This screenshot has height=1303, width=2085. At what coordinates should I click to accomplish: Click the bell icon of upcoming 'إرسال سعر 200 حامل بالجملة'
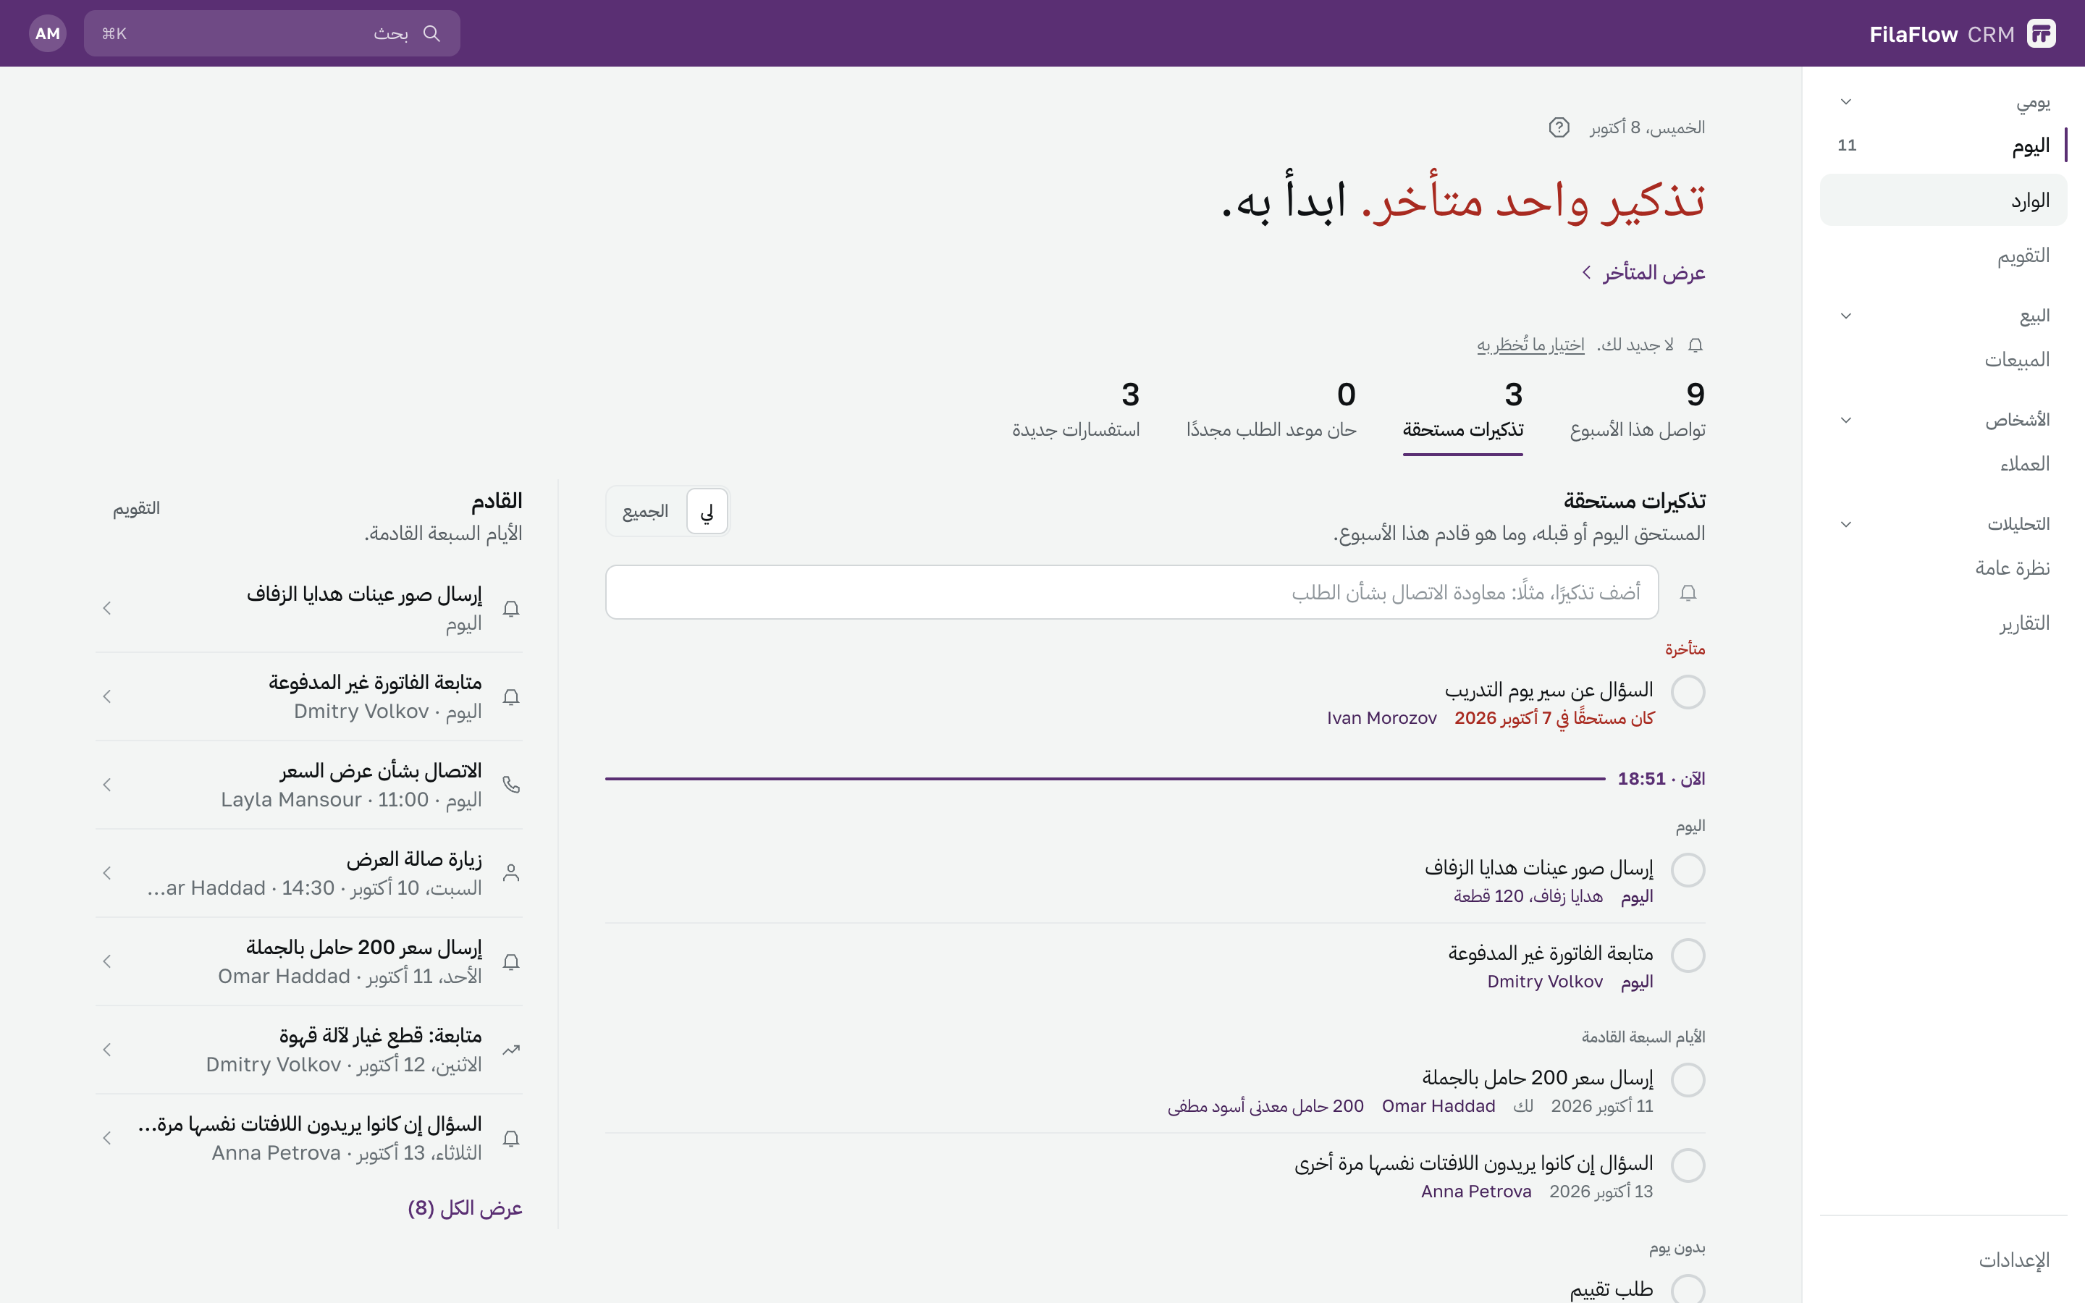click(x=511, y=962)
